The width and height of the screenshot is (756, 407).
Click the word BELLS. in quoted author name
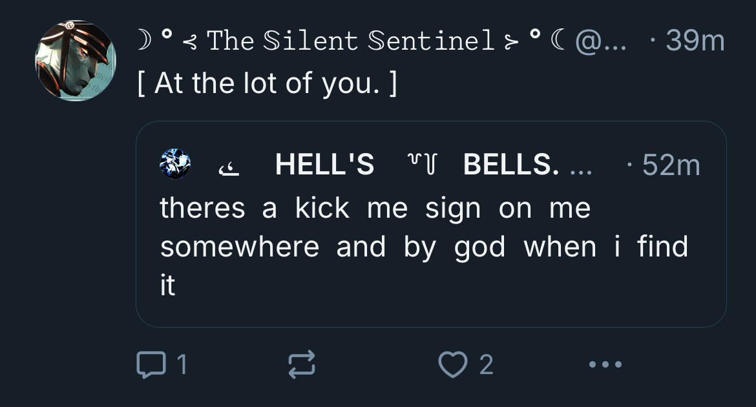pyautogui.click(x=511, y=165)
